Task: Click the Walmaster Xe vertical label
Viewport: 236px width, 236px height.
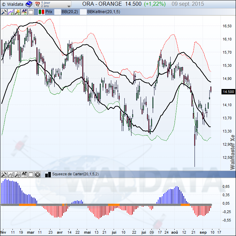Action: (233, 152)
